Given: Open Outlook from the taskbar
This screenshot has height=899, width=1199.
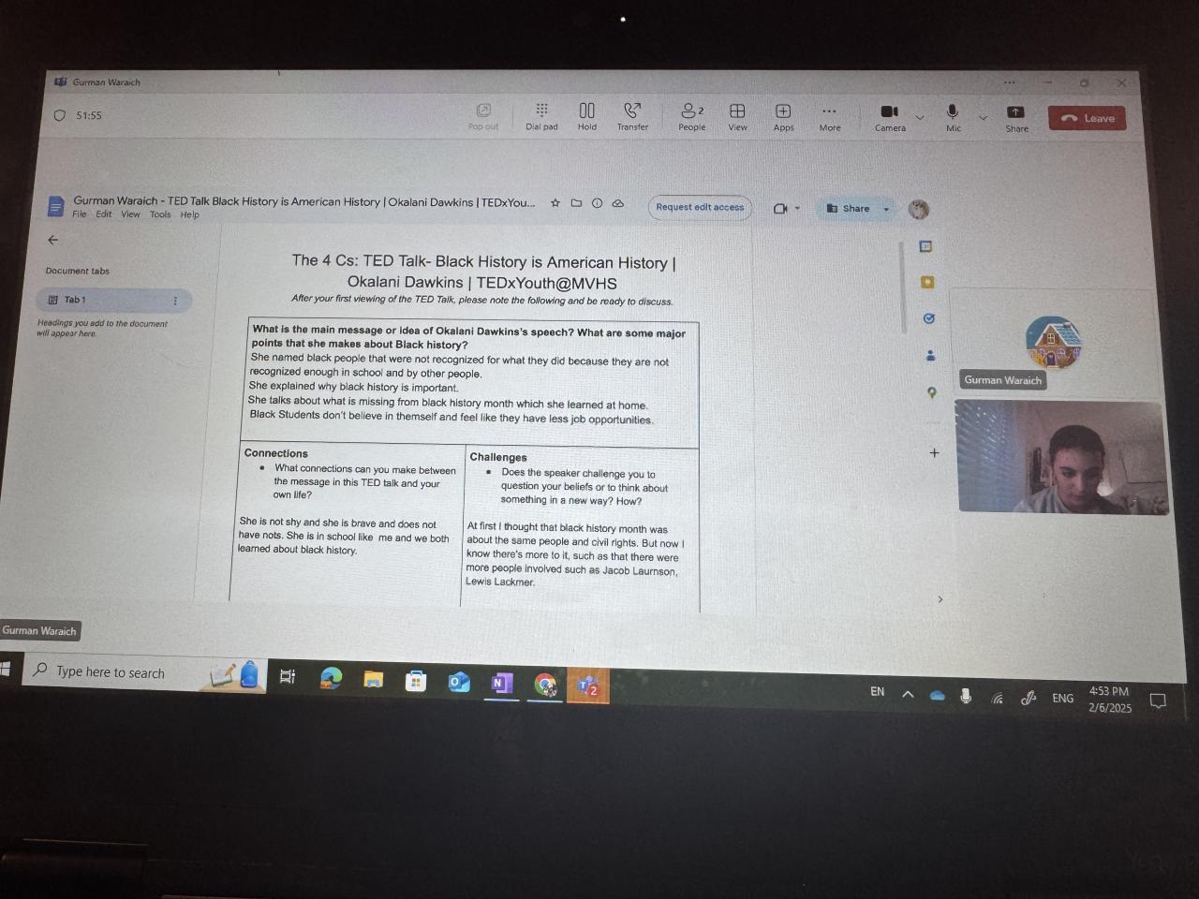Looking at the screenshot, I should tap(459, 683).
